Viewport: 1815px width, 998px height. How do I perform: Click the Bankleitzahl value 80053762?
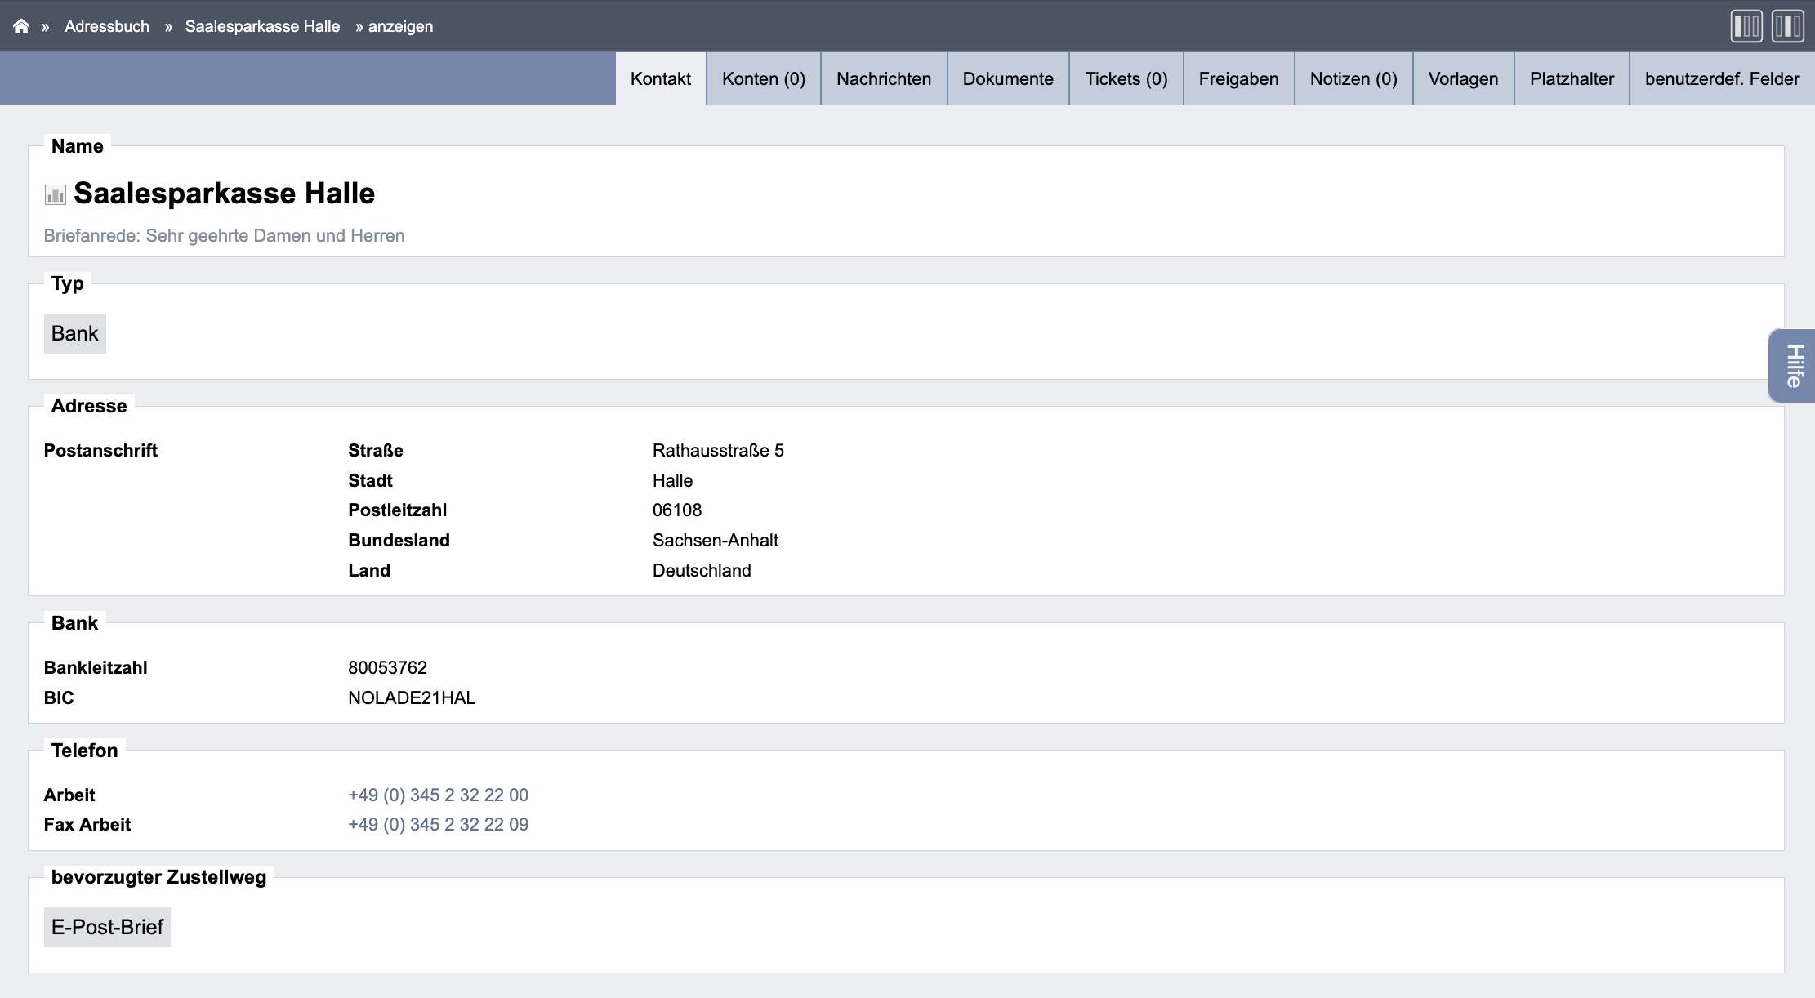(387, 667)
